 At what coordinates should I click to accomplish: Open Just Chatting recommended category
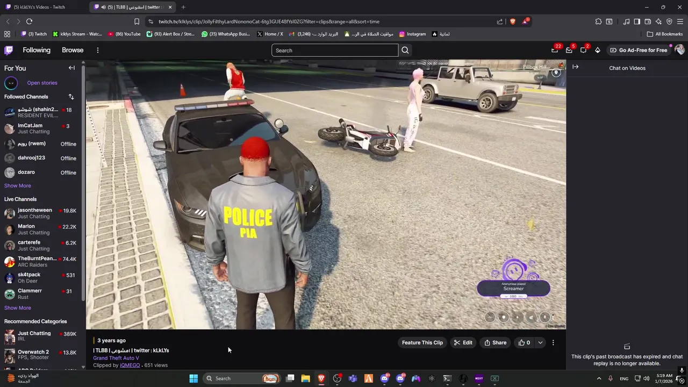coord(41,336)
